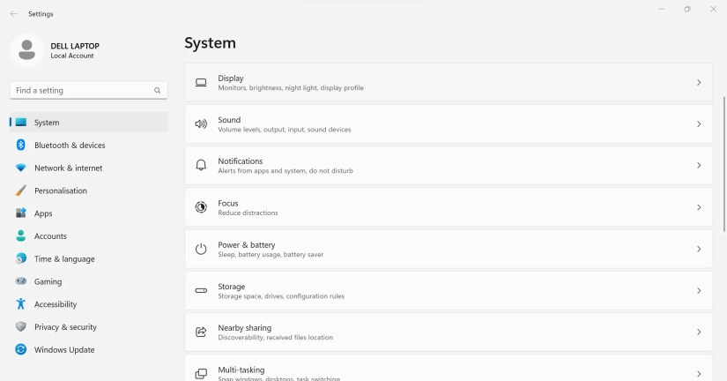
Task: Open Nearby sharing chevron
Action: point(699,332)
